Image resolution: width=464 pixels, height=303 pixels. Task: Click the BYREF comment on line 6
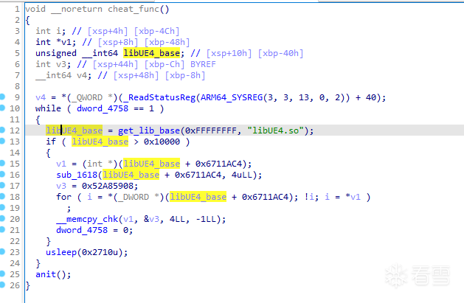point(203,64)
